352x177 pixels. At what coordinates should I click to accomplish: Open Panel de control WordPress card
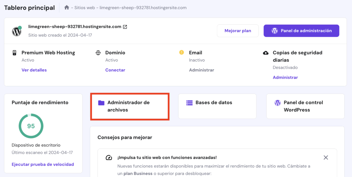coord(305,106)
